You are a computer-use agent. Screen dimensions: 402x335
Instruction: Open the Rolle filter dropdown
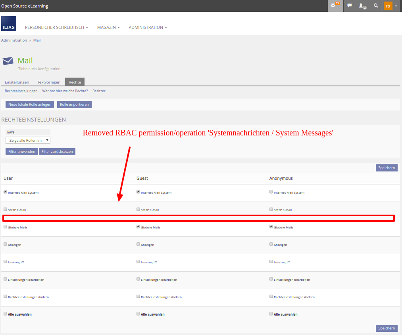tap(28, 140)
